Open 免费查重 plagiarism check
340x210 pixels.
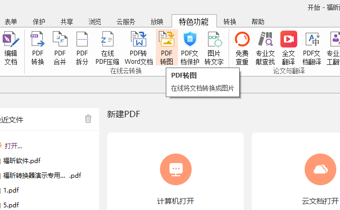coord(242,48)
